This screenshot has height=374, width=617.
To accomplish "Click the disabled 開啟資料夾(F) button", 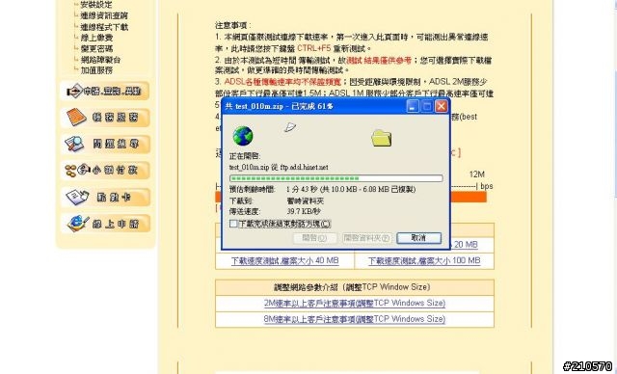I will [366, 238].
